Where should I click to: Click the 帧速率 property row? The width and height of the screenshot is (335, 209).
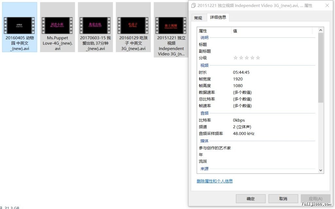click(256, 106)
